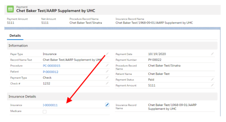Click Information section Procedure Record Name value
This screenshot has width=226, height=122.
point(164,66)
